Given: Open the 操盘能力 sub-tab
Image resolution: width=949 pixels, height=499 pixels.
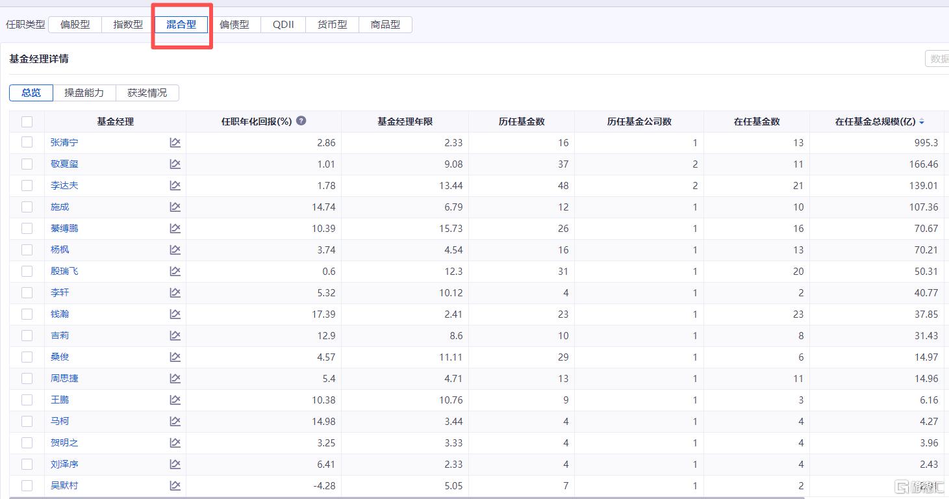Looking at the screenshot, I should click(x=84, y=93).
